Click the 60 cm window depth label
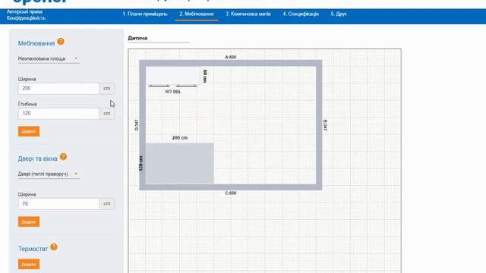 tap(205, 76)
